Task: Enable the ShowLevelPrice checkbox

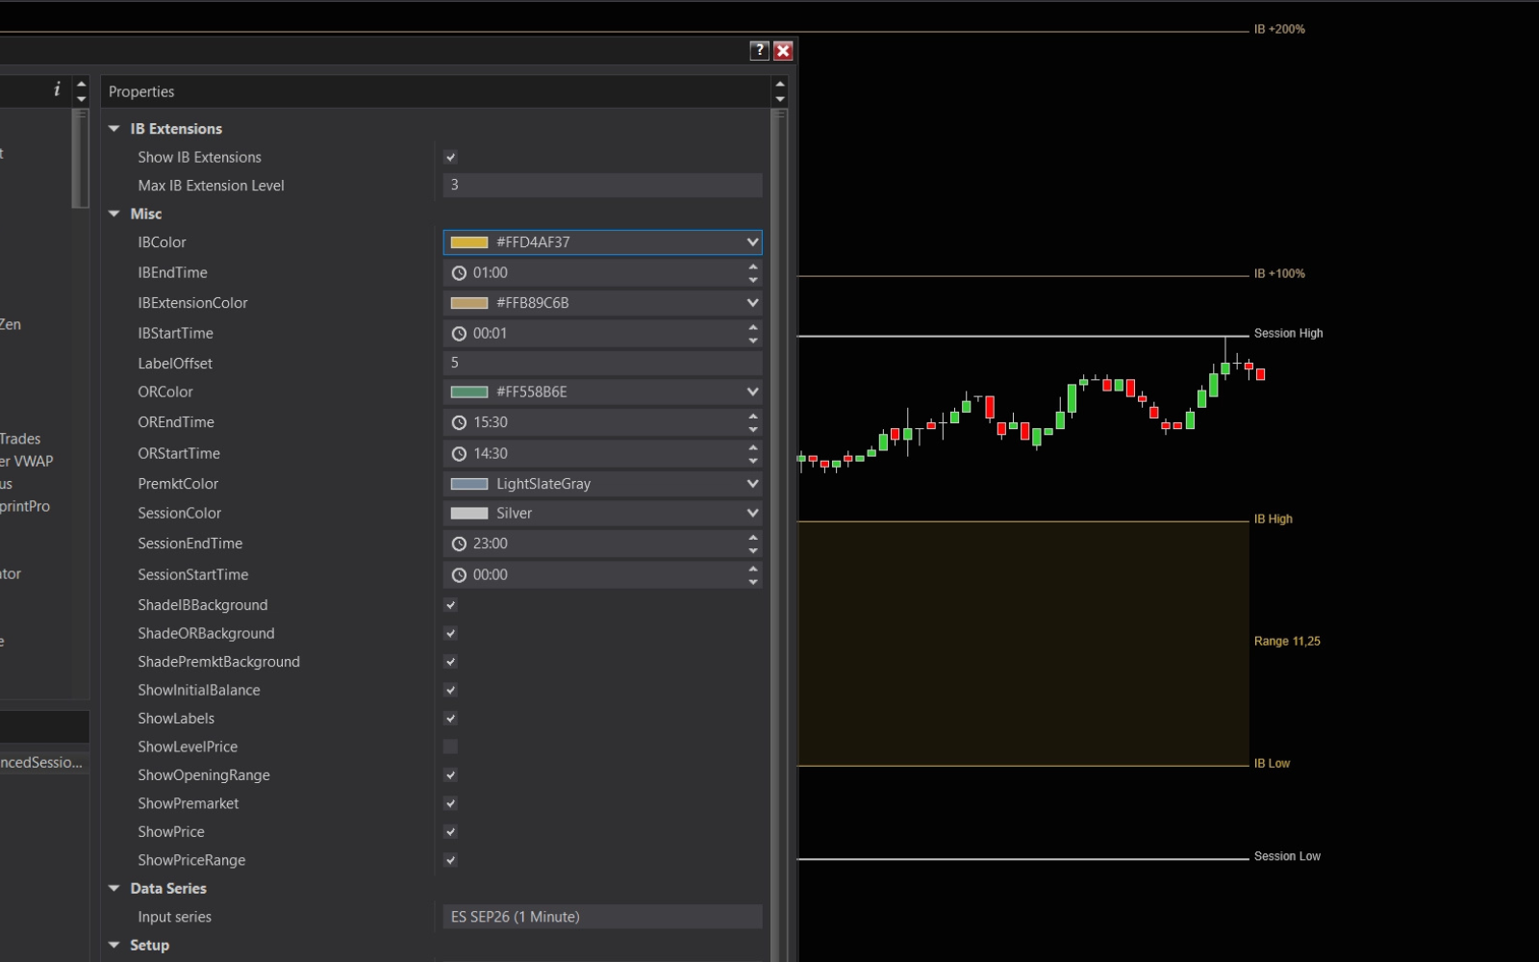Action: (450, 747)
